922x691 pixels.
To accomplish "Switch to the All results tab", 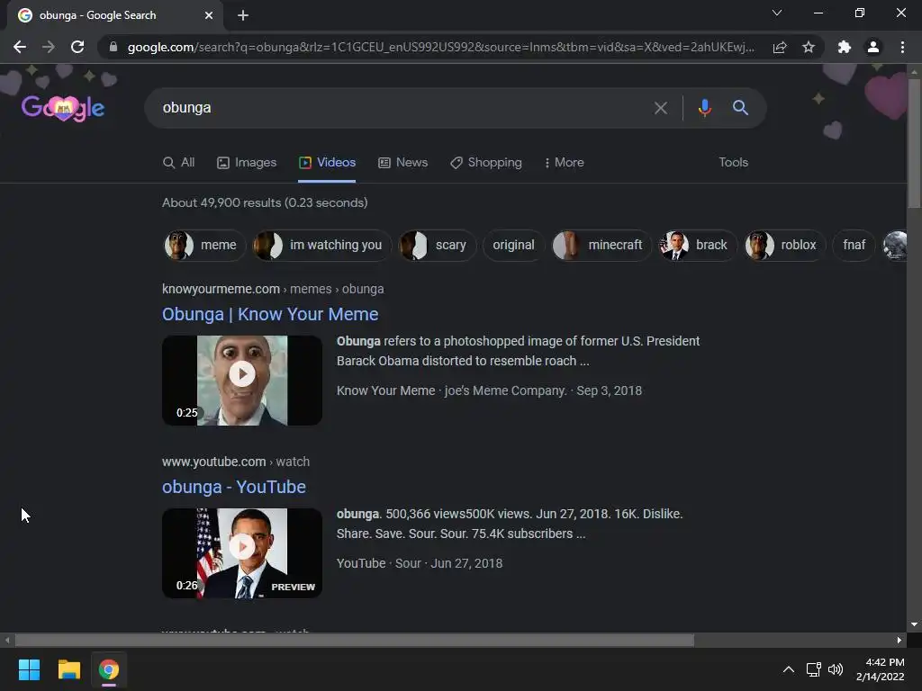I will pos(179,162).
